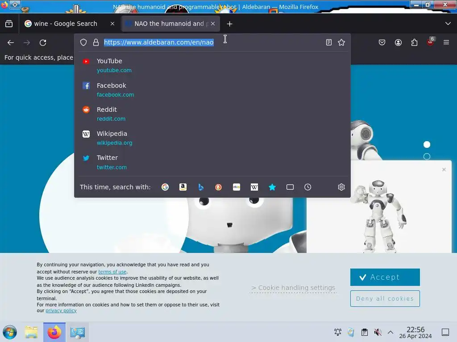Open the extensions puzzle icon

point(414,42)
